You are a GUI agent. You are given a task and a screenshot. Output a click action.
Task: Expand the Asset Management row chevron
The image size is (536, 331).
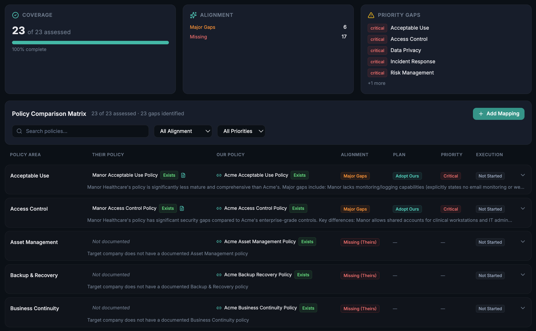[x=523, y=242]
